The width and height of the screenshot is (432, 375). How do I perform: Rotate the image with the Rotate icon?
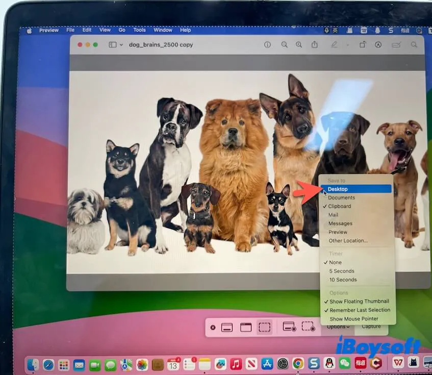coord(363,44)
